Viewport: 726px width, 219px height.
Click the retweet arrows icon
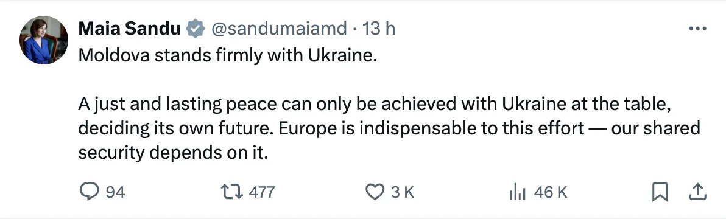(232, 192)
